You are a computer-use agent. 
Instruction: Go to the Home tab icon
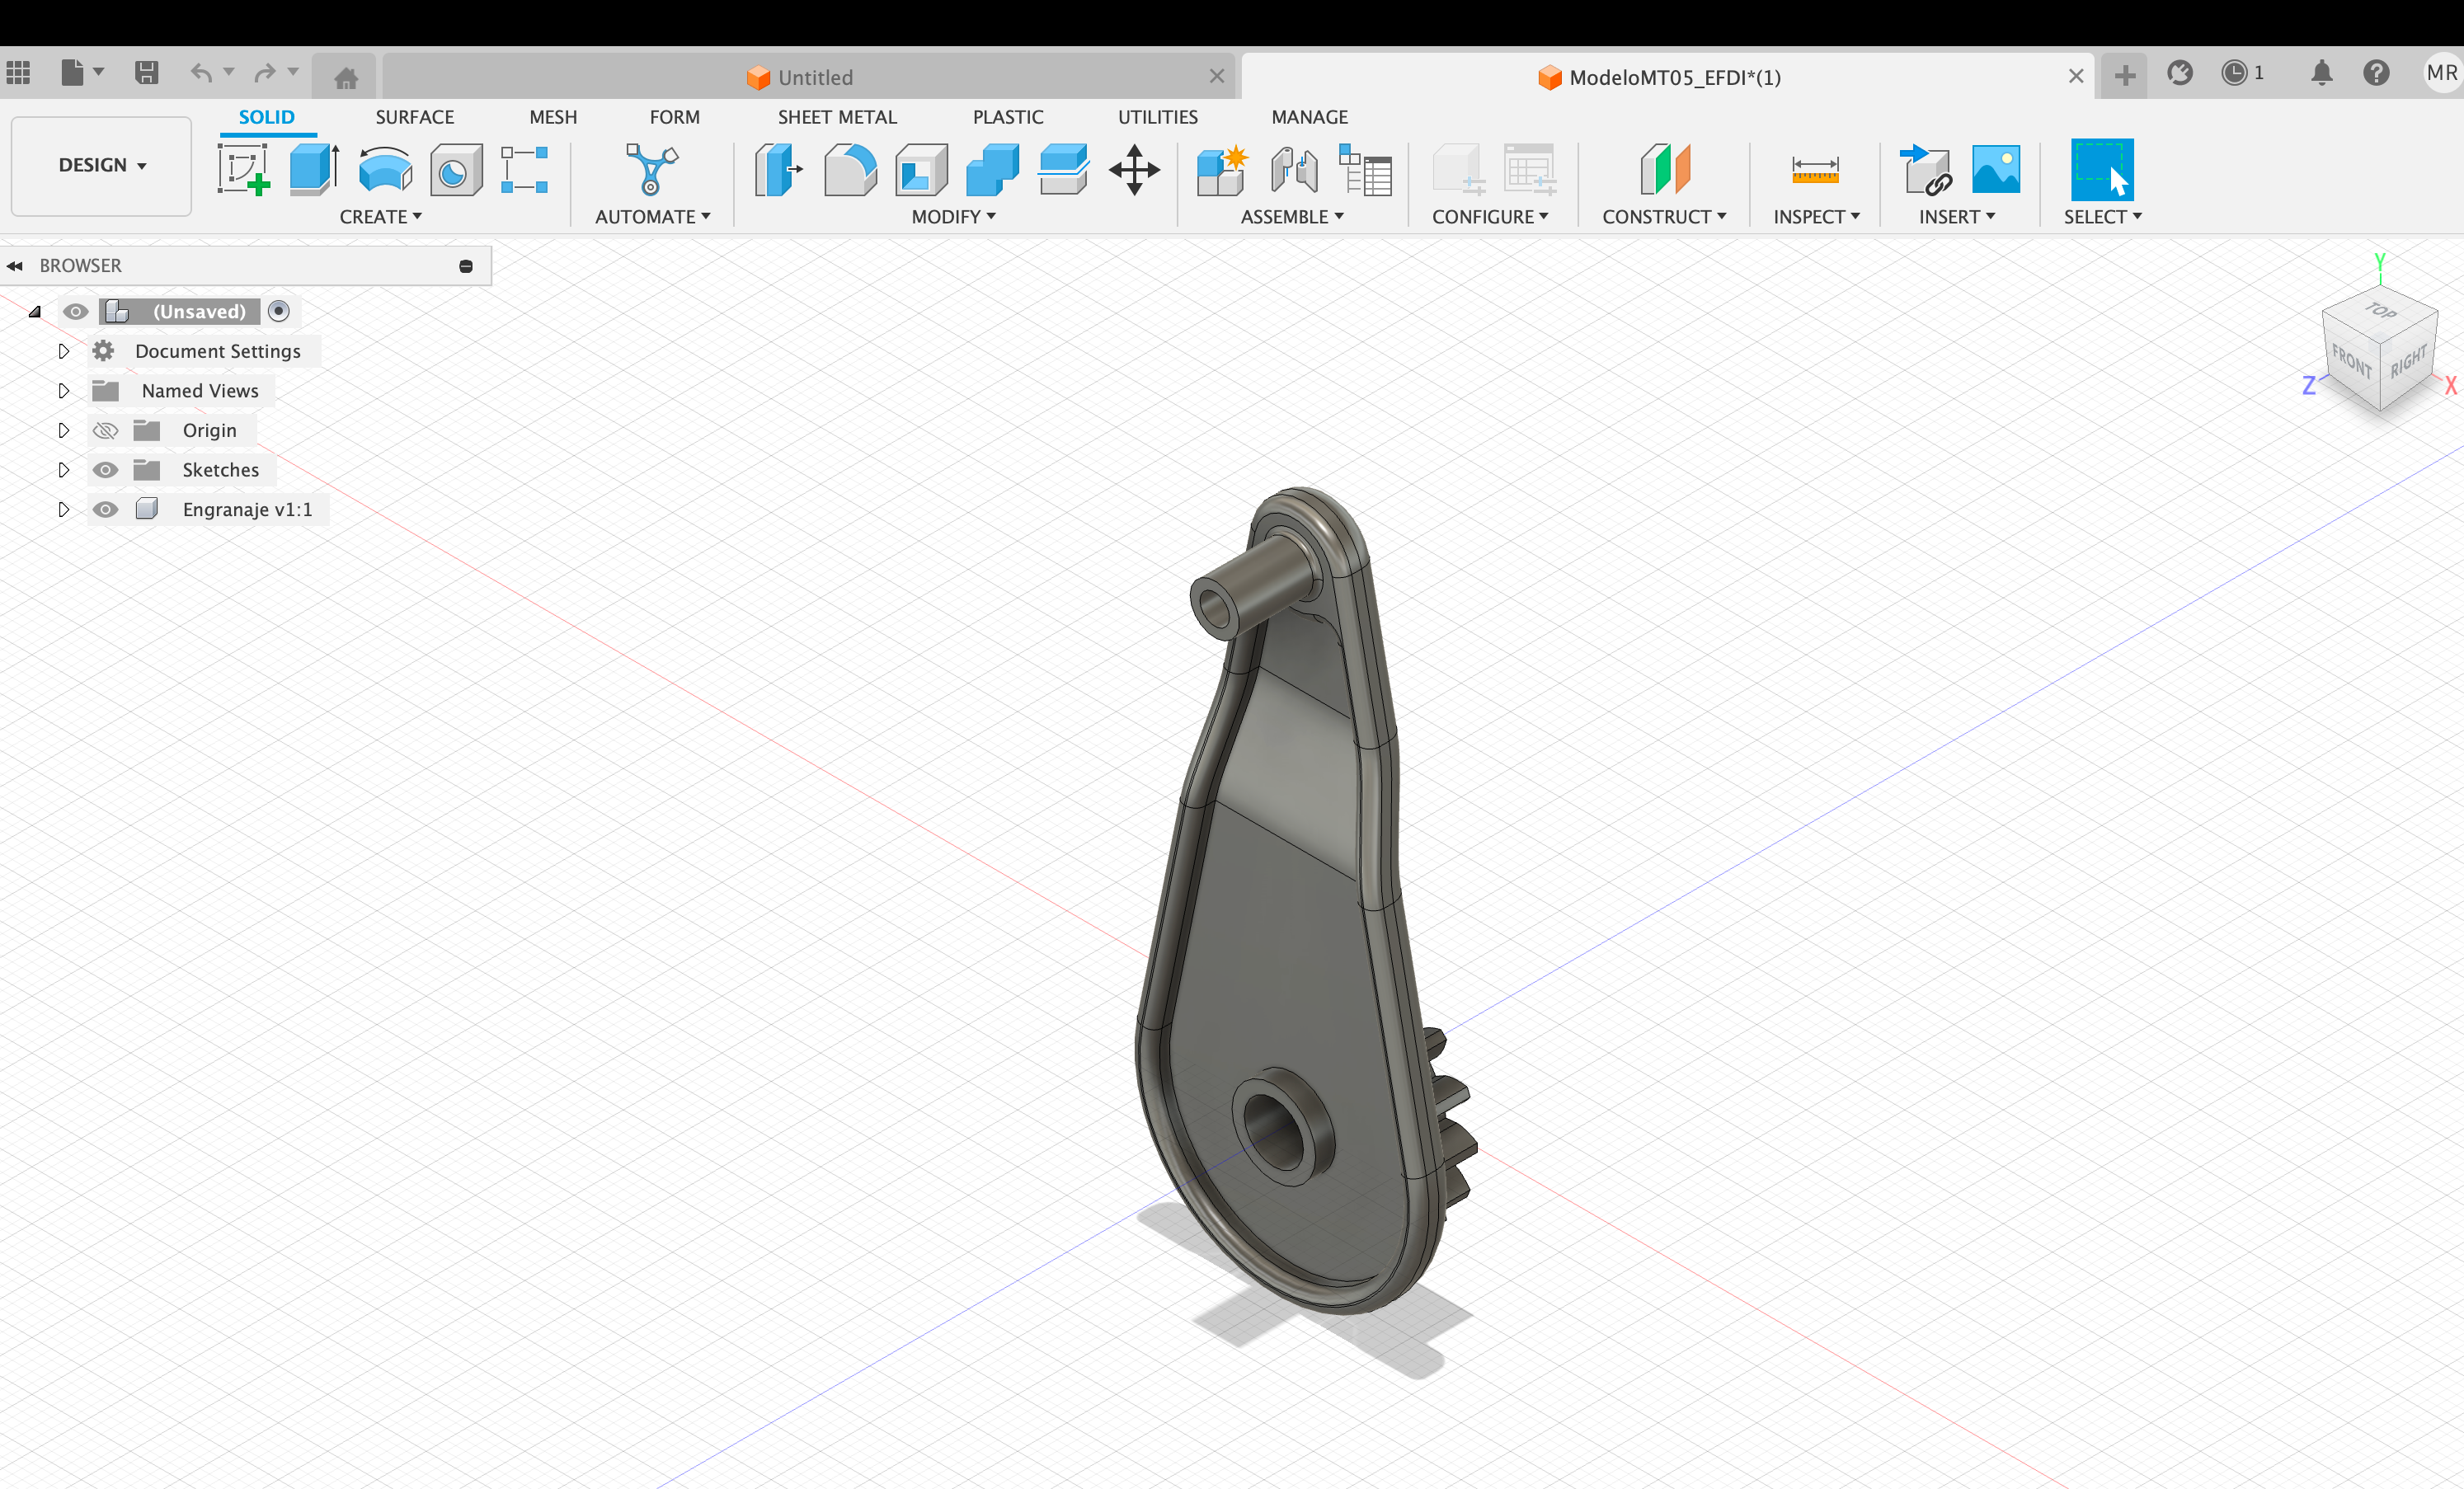(x=346, y=77)
